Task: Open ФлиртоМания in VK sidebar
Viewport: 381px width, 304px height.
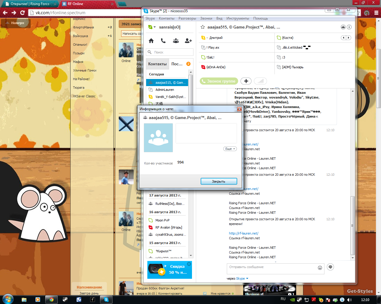Action: click(83, 27)
